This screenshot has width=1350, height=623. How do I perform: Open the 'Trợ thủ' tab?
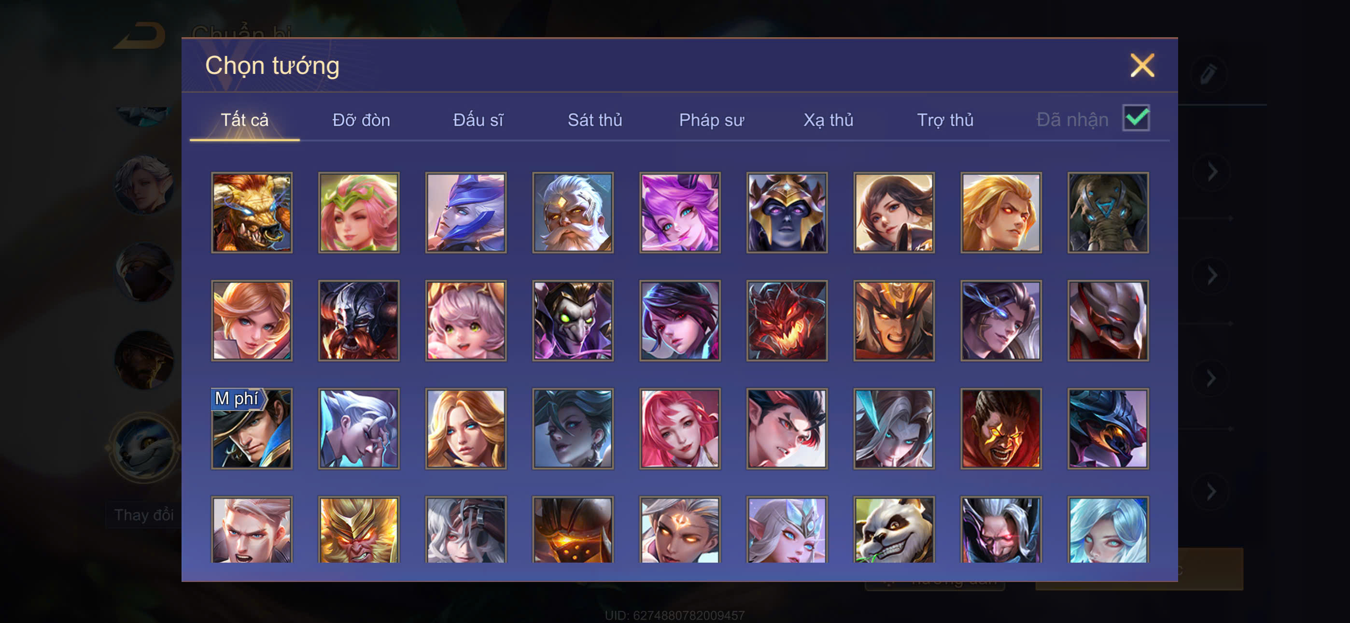point(945,120)
